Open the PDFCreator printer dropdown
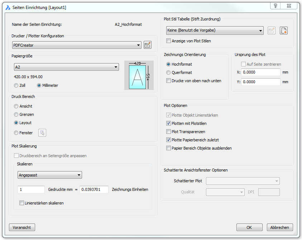 77,45
